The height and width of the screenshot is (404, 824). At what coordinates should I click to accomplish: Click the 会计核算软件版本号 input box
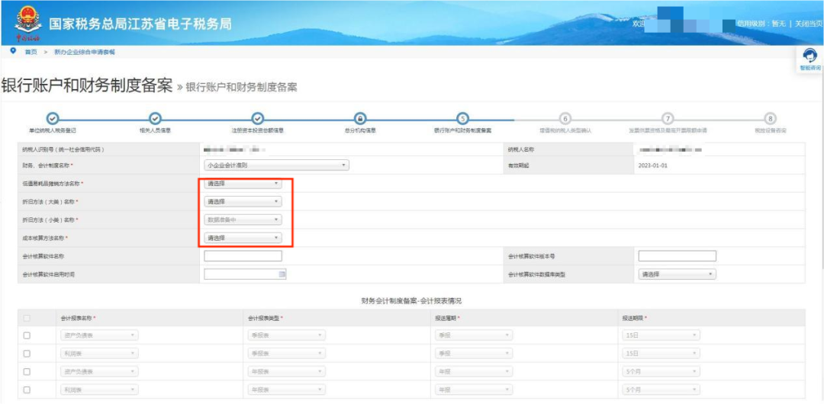(677, 256)
